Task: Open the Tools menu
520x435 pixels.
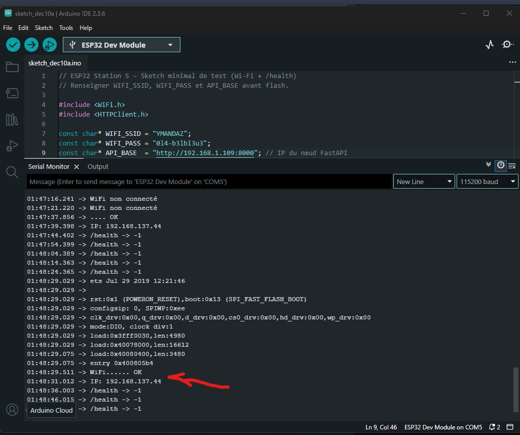Action: (x=66, y=28)
